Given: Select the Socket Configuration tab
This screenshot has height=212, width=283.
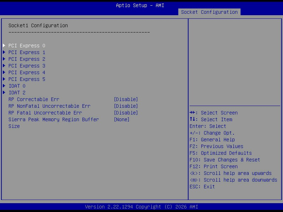Looking at the screenshot, I should [x=209, y=12].
